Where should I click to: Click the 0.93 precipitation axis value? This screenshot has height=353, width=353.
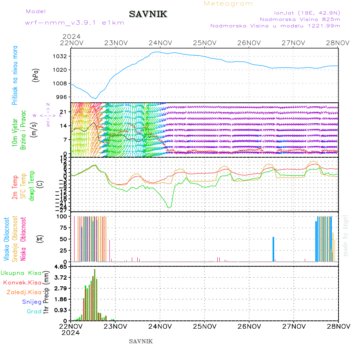[61, 311]
